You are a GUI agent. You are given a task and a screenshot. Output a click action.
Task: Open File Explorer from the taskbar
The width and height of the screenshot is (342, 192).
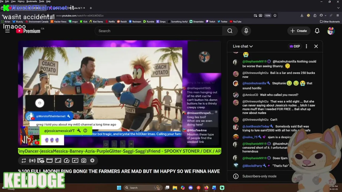coord(175,188)
